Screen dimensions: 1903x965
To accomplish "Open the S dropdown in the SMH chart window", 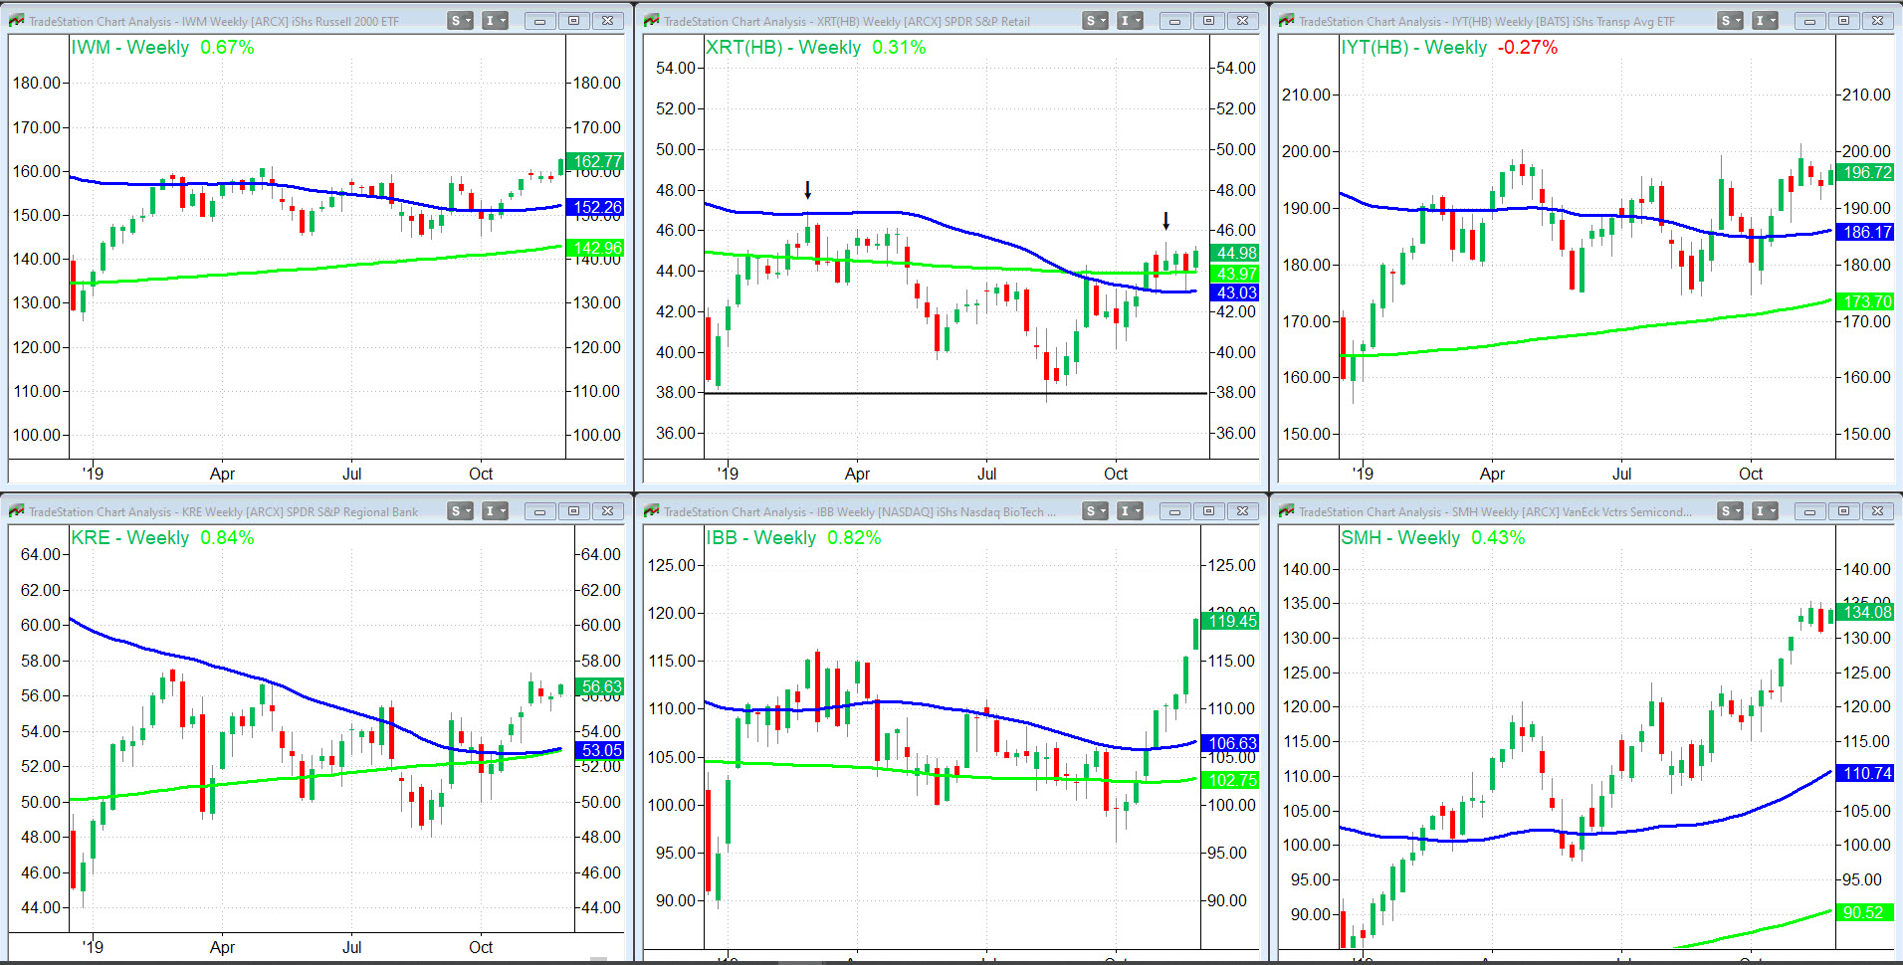I will click(1730, 511).
